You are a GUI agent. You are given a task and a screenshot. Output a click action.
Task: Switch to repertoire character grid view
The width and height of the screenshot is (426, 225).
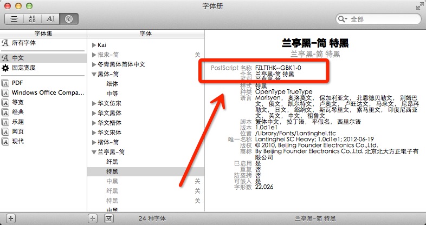click(32, 18)
